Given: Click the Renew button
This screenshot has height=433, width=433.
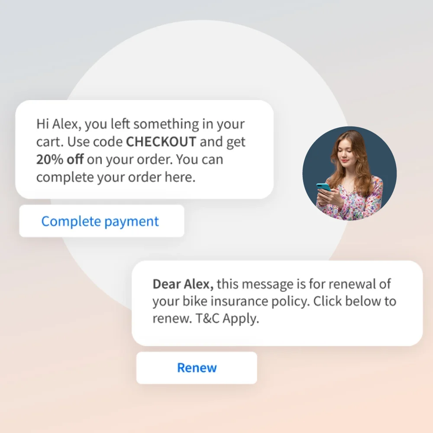Looking at the screenshot, I should point(197,368).
